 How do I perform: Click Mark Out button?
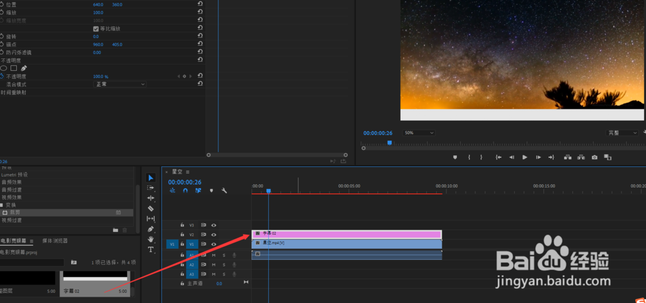481,157
